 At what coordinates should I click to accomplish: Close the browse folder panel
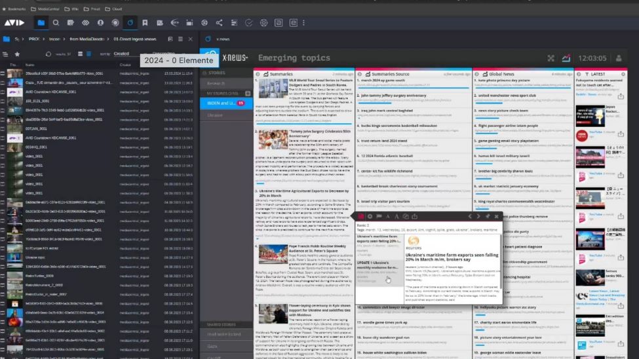pyautogui.click(x=190, y=39)
